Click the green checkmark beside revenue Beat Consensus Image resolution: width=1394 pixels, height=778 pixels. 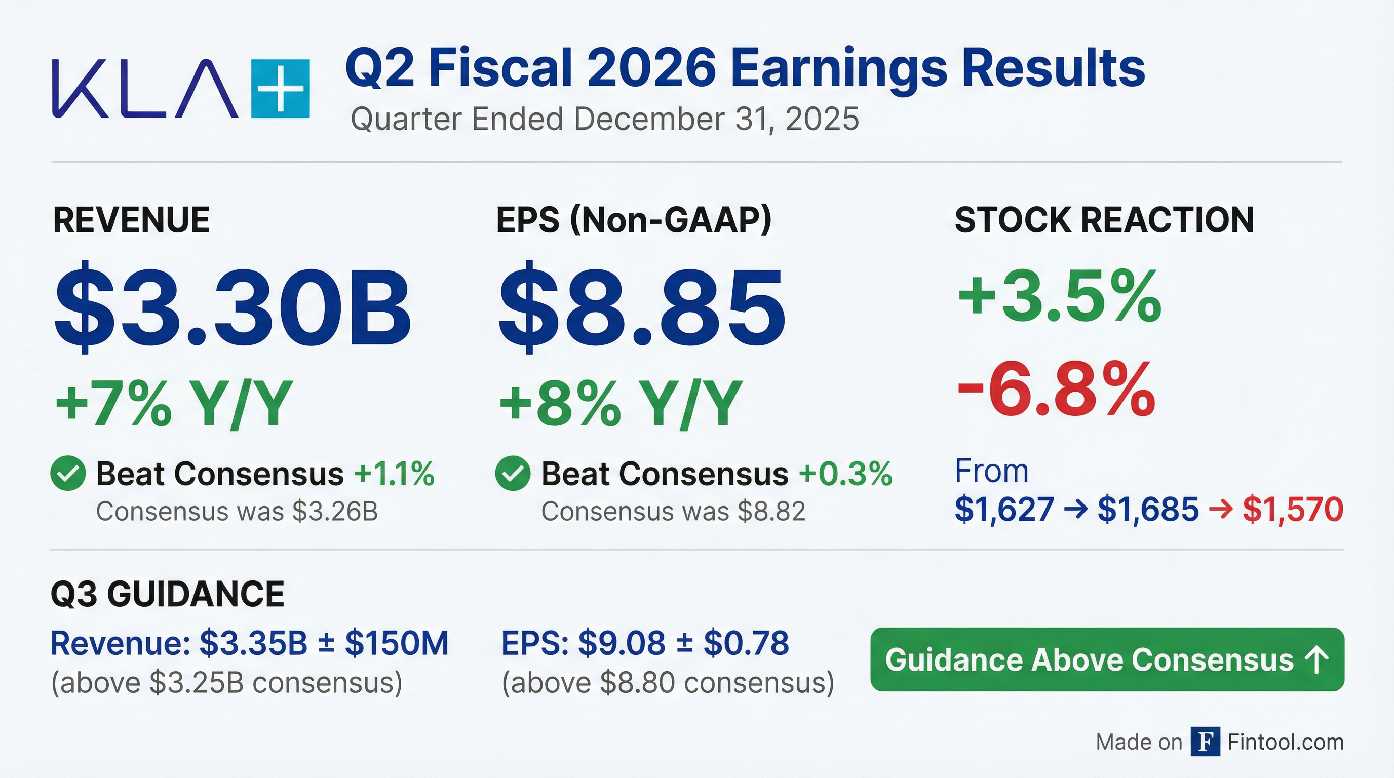[x=68, y=474]
